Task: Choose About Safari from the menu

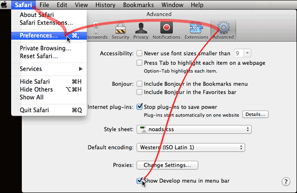Action: click(49, 15)
